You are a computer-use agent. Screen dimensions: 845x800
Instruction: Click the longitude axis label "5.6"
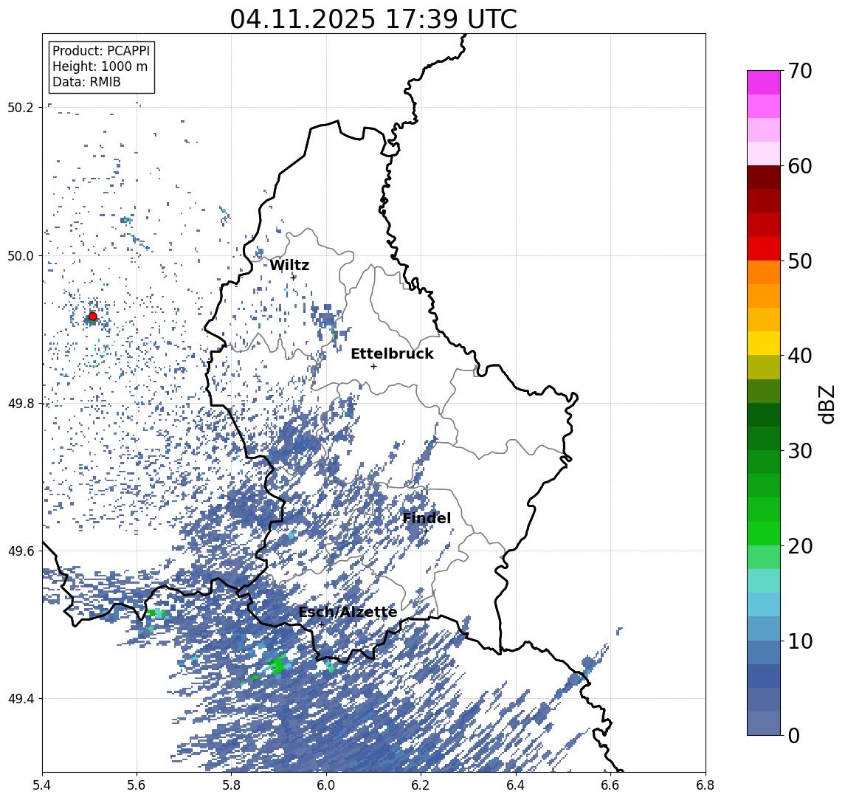click(137, 785)
